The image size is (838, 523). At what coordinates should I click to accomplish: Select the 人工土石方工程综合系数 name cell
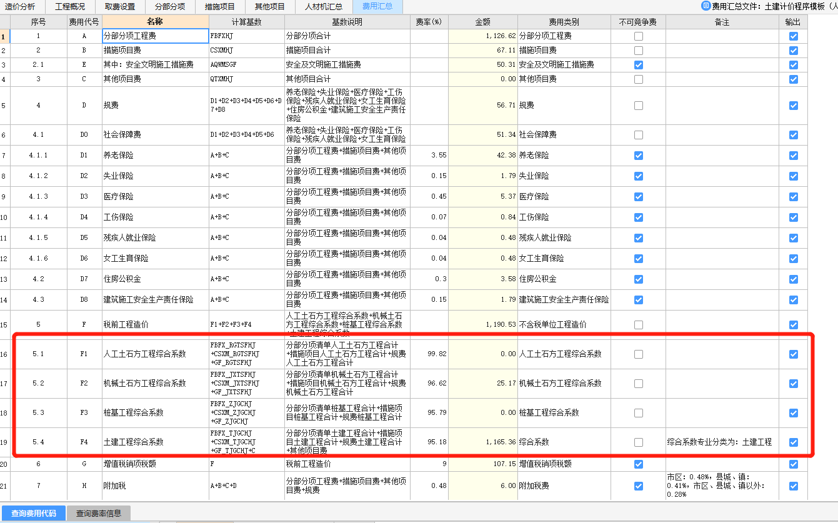155,354
